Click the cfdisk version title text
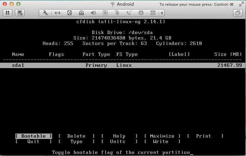This screenshot has height=156, width=246. click(x=121, y=22)
